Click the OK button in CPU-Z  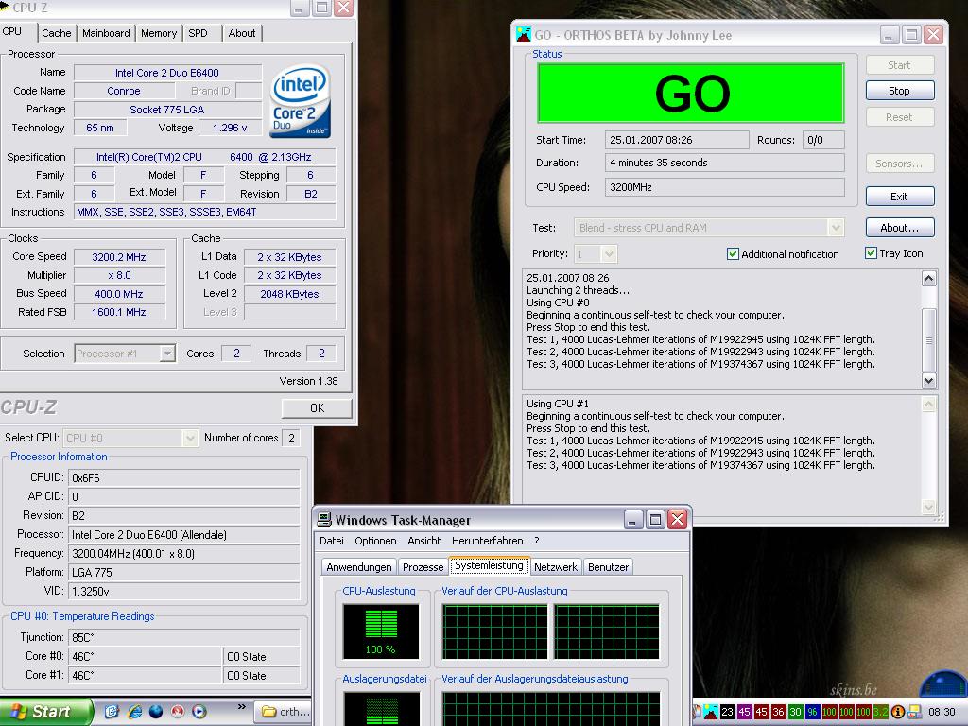pos(317,408)
